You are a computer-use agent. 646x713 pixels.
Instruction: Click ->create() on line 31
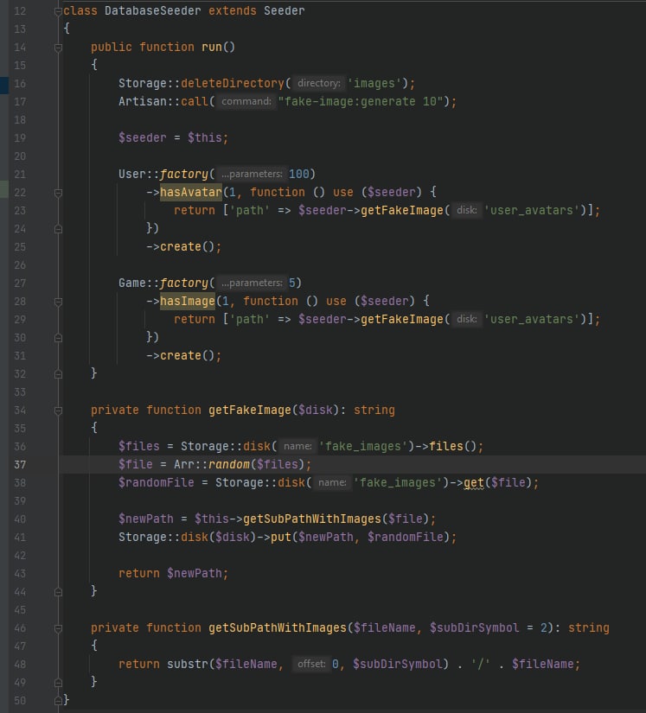click(x=183, y=355)
